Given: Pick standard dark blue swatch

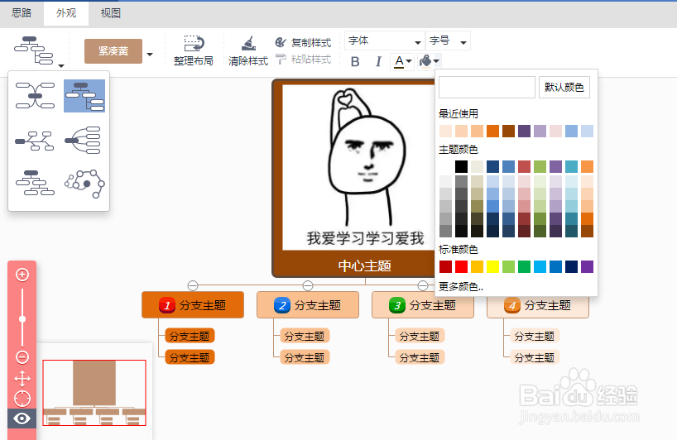Looking at the screenshot, I should [571, 266].
